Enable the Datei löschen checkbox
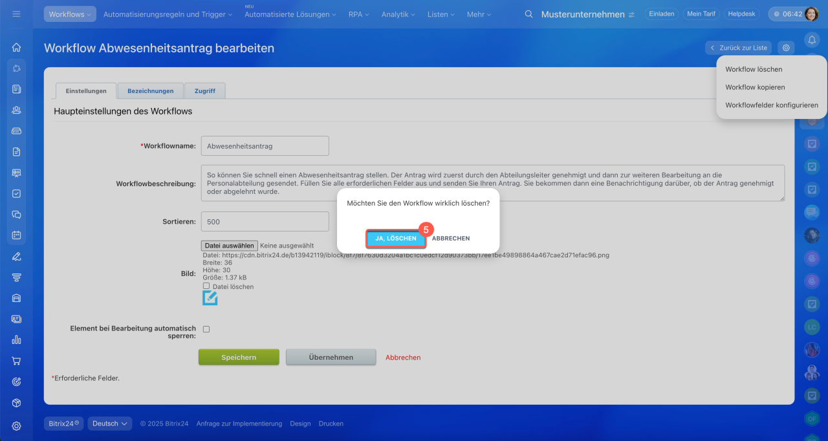Screen dimensions: 828x441 coord(206,286)
